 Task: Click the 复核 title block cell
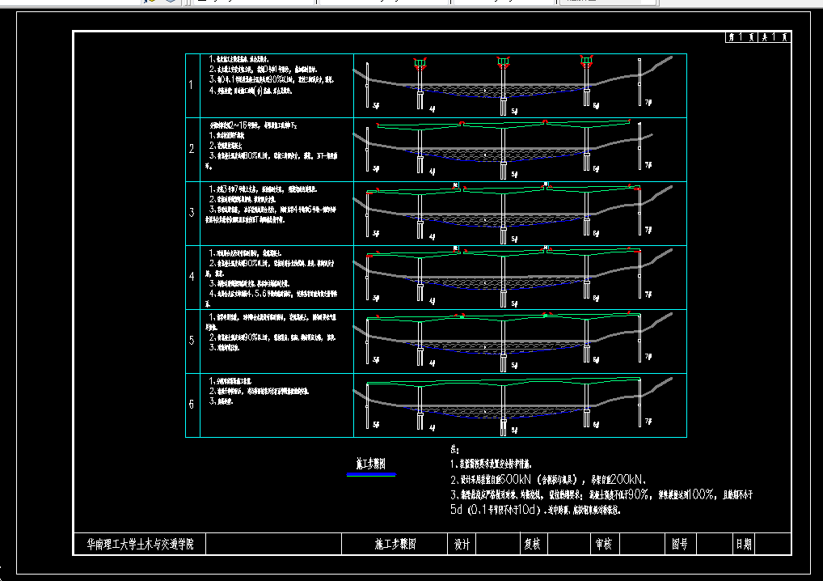point(534,545)
